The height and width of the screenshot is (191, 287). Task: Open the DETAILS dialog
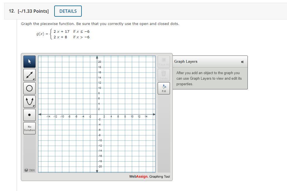pos(68,11)
